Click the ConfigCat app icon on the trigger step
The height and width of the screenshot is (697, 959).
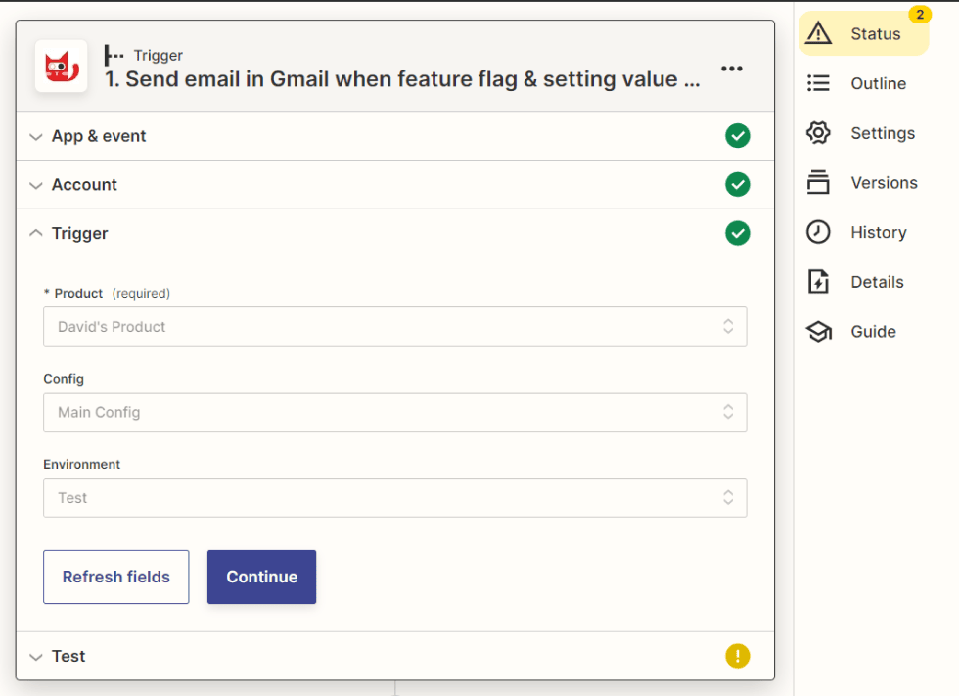pyautogui.click(x=61, y=68)
